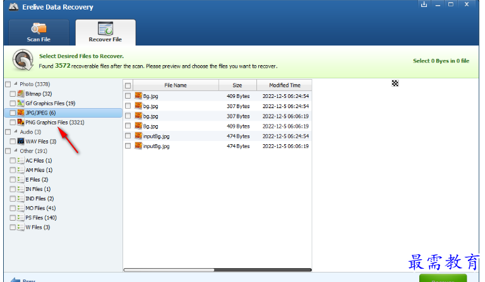Tick the Gif Graphics Files checkbox

coord(13,104)
